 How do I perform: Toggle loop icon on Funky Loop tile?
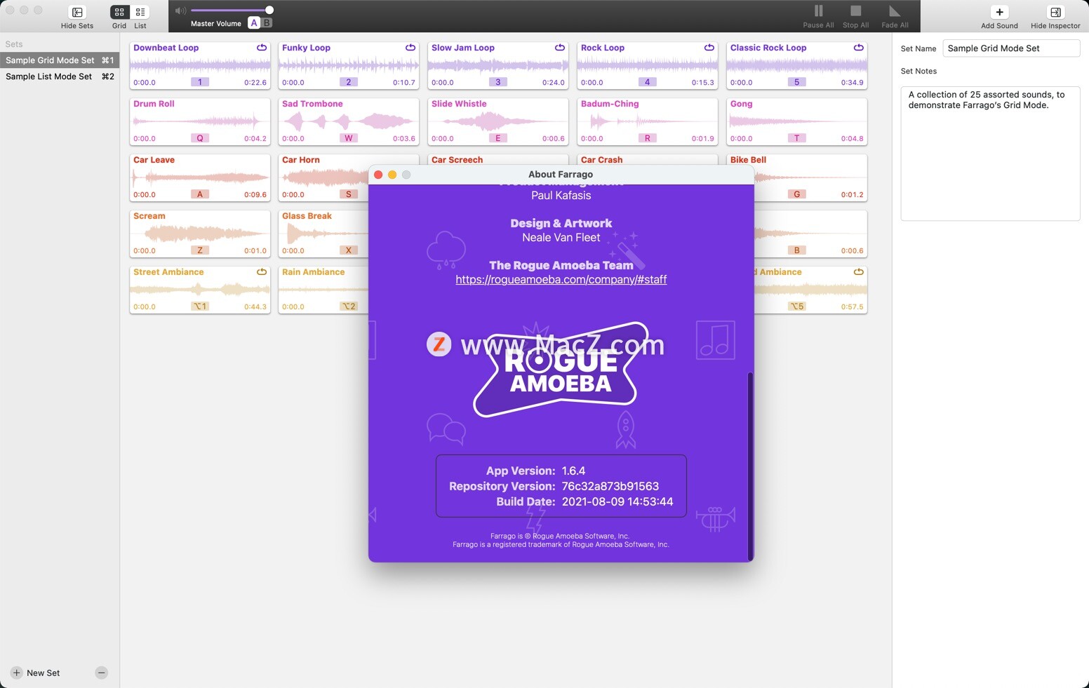[410, 48]
